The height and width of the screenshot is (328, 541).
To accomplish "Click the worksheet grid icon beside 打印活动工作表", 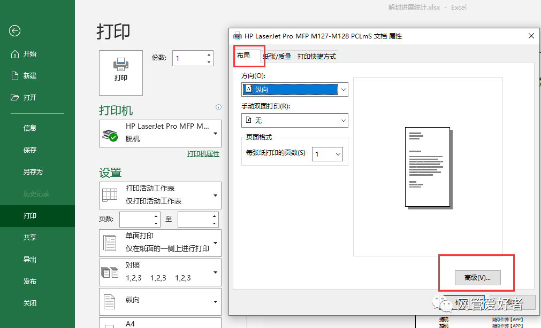I will coord(110,196).
